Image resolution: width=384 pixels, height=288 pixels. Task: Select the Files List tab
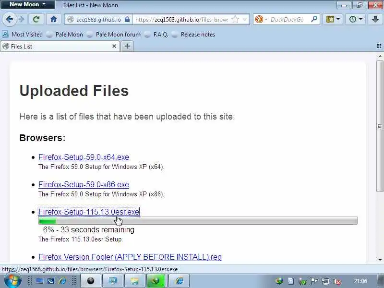point(60,46)
